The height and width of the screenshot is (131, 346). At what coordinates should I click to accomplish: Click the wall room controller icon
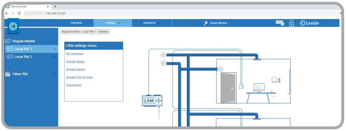click(x=241, y=86)
